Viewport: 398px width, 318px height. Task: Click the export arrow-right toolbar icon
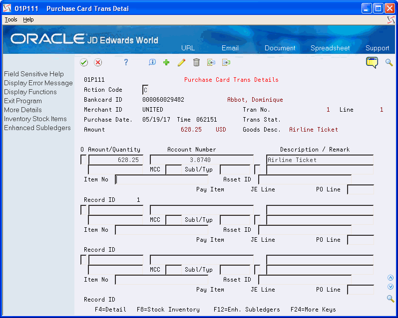(x=226, y=62)
